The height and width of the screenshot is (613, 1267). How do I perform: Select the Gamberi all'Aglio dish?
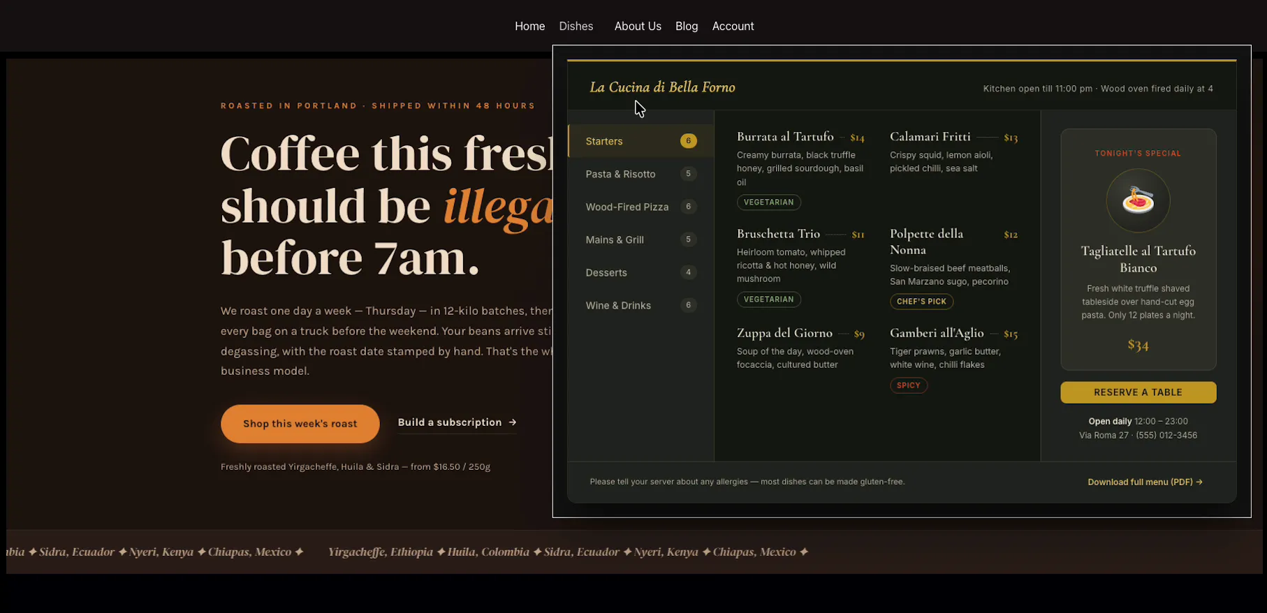coord(937,333)
